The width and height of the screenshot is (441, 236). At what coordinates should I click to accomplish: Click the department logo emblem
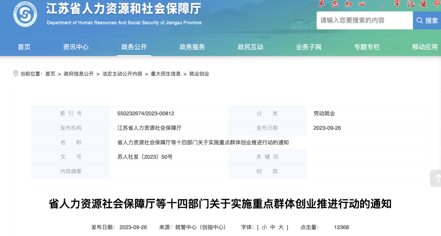[25, 14]
